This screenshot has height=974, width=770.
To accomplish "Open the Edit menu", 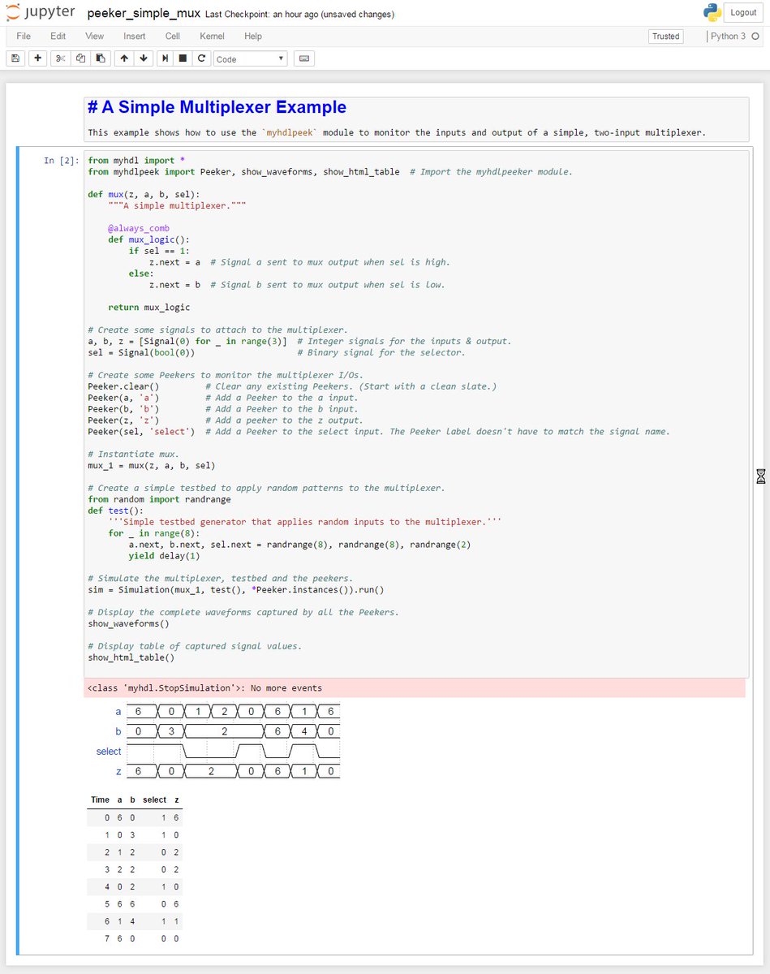I will pos(58,37).
